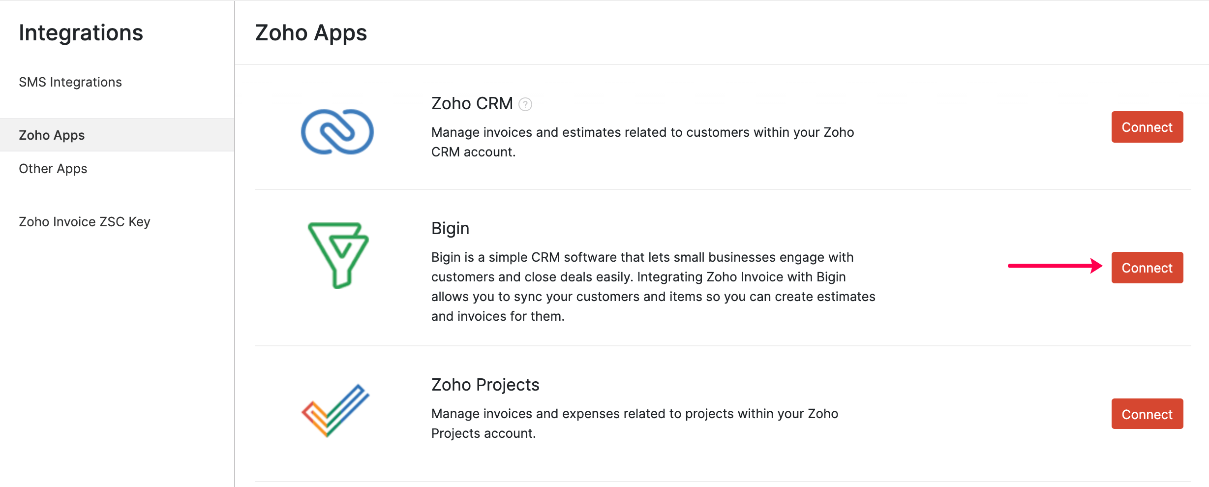Click the Zoho CRM chain-link logo
The image size is (1209, 487).
(337, 131)
